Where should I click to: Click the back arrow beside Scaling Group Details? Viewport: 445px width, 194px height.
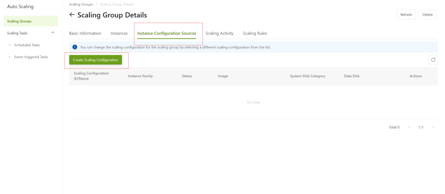(x=72, y=15)
